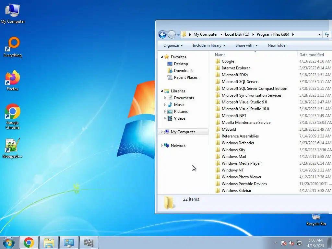Click the Videos library icon

click(170, 118)
